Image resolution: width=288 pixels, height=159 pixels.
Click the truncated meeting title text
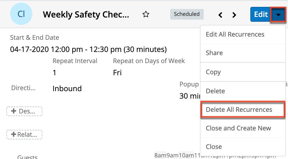tap(86, 15)
